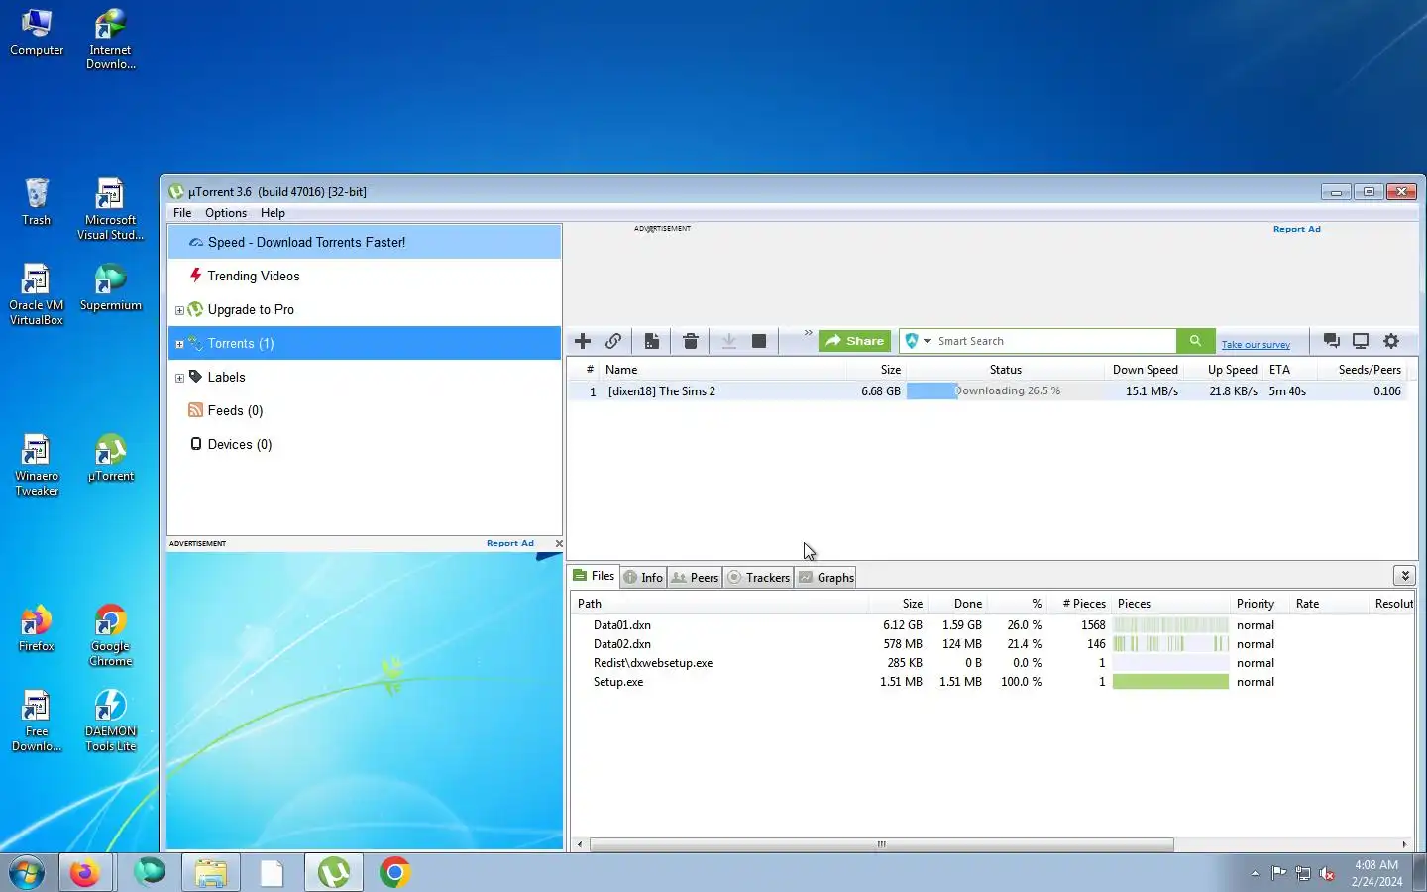This screenshot has height=892, width=1427.
Task: Expand the Torrents (1) tree node
Action: coord(179,344)
